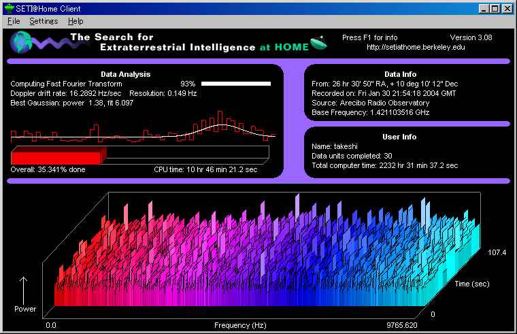Click 'Best Gaussian: power 1.38, fit 6.097'
The image size is (517, 334).
[72, 103]
